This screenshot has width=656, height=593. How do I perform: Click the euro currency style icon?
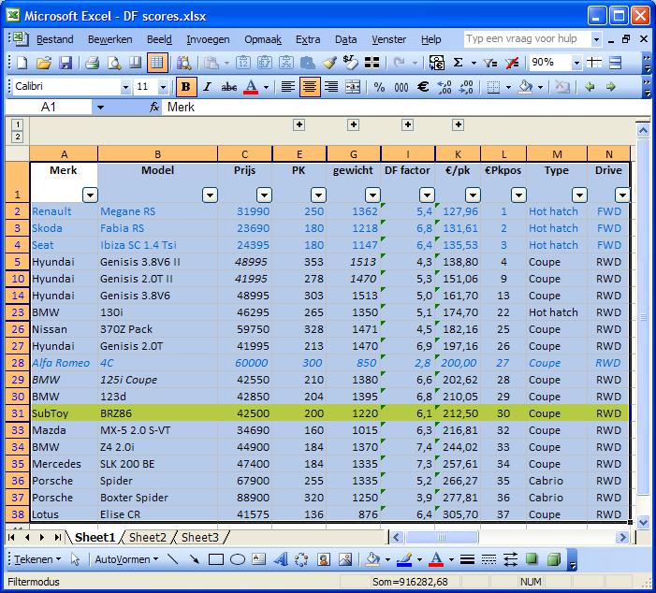(423, 87)
